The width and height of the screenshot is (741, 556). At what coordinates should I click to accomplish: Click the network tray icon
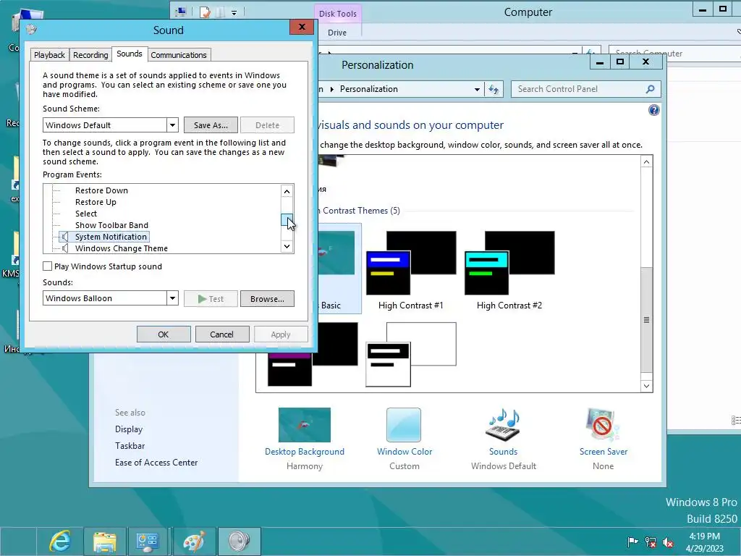pyautogui.click(x=651, y=542)
